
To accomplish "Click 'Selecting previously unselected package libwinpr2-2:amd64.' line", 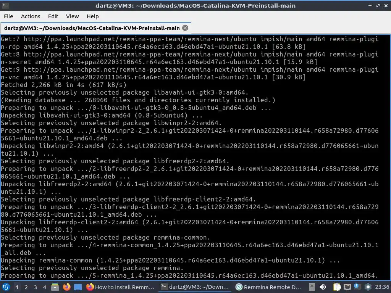I will [111, 123].
